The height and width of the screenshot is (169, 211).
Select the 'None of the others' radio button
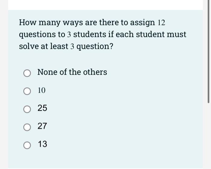(27, 73)
